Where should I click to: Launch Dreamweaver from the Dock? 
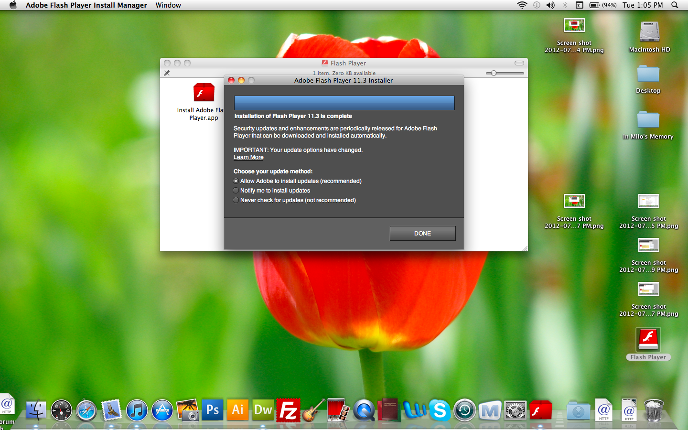click(x=263, y=409)
